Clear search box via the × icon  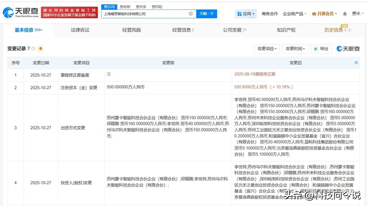tap(190, 13)
